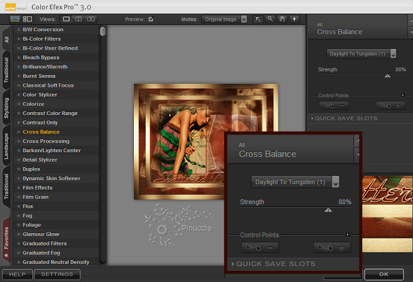Select the Contrast Color Range filter
This screenshot has width=413, height=282.
click(50, 113)
